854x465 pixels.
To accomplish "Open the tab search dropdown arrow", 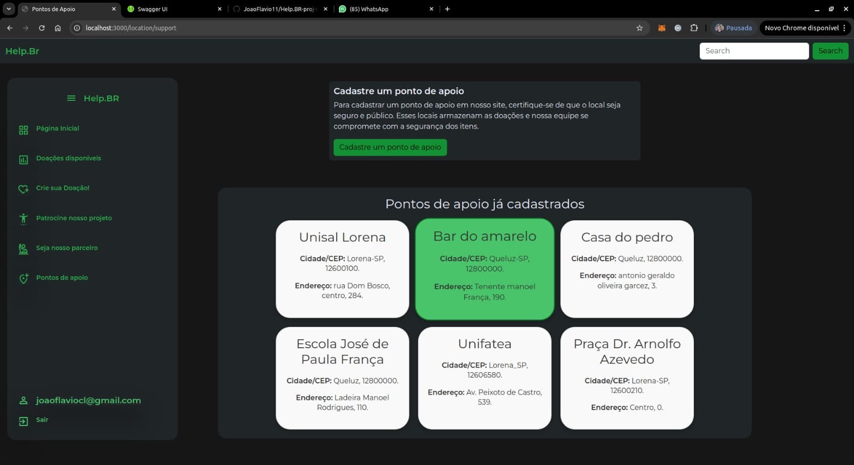I will 9,9.
